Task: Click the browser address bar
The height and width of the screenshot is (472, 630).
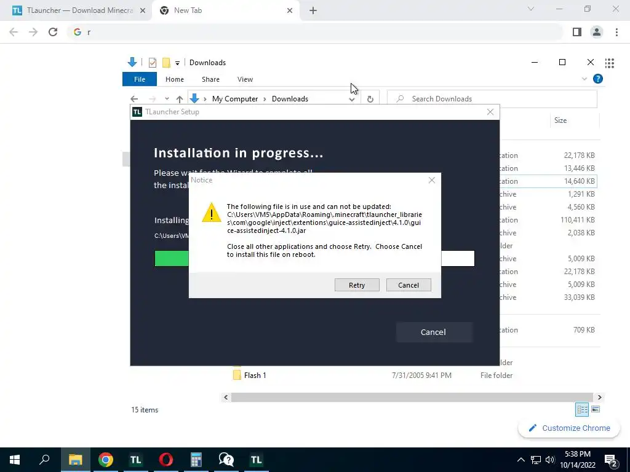Action: (316, 32)
